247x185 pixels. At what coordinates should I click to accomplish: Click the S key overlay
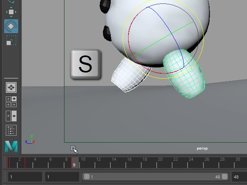point(85,64)
